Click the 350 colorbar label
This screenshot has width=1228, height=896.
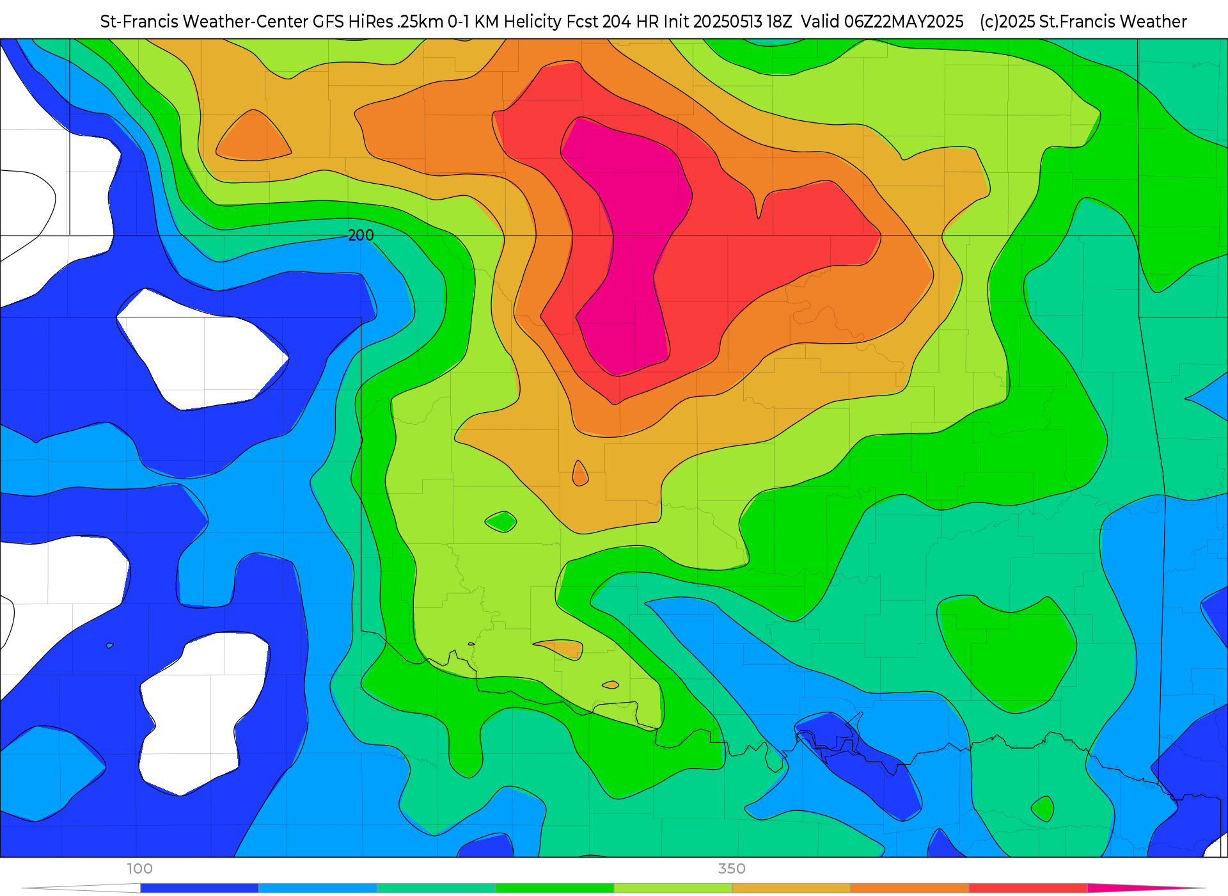[x=732, y=868]
